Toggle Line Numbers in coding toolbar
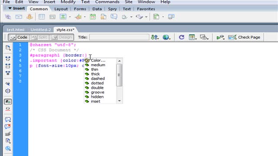 coord(8,101)
